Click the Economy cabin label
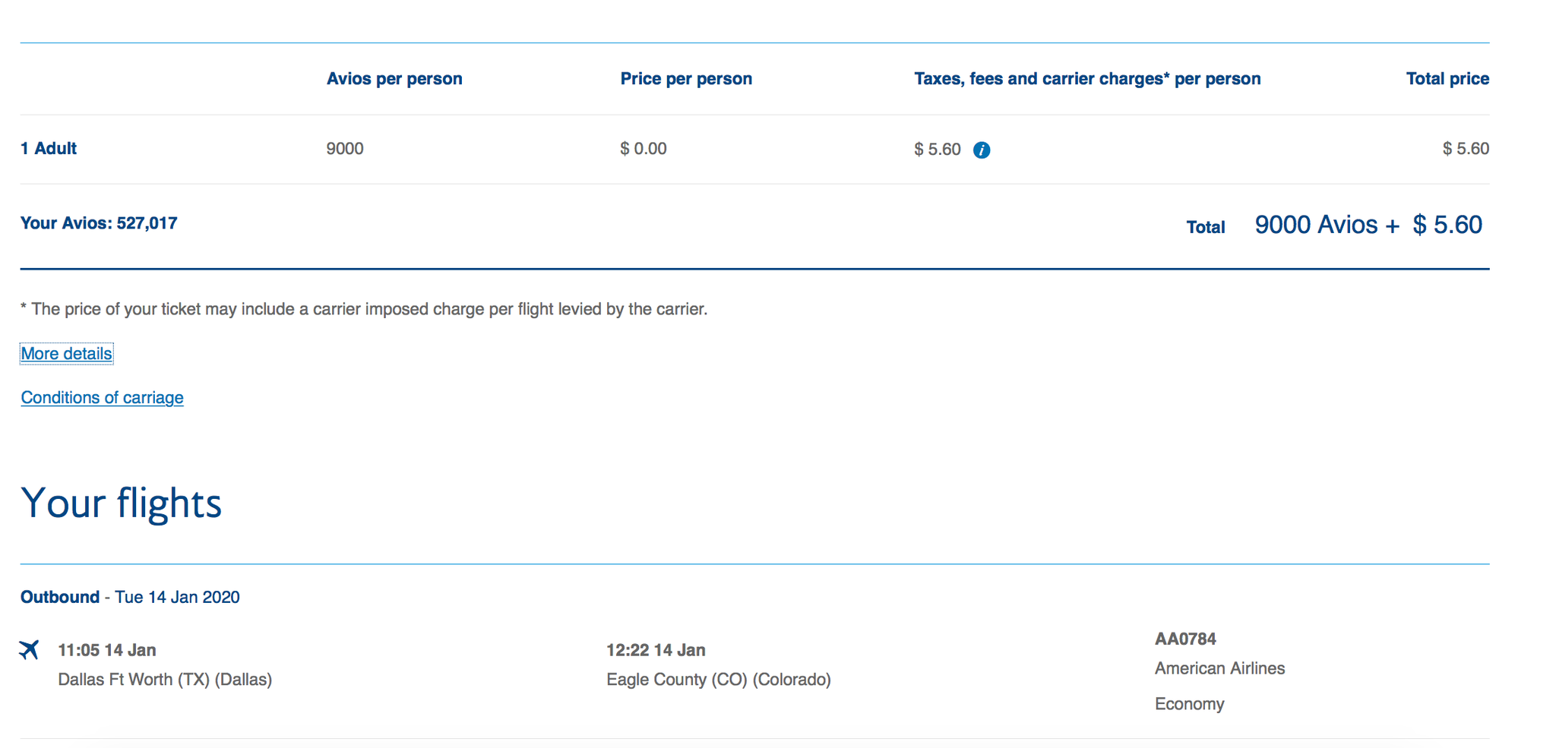Screen dimensions: 1556x748 tap(1189, 703)
